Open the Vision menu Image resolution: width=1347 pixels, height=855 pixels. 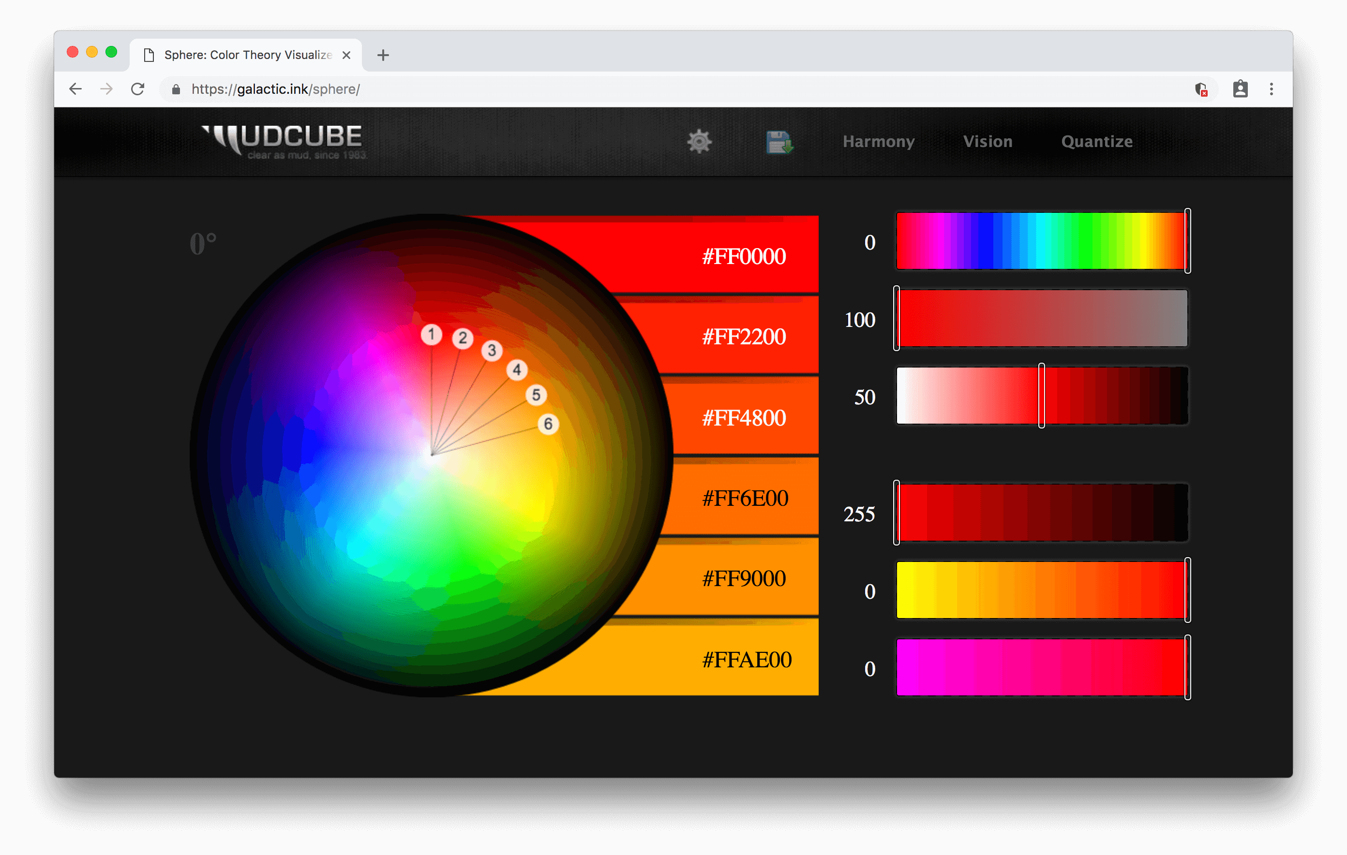click(x=988, y=142)
